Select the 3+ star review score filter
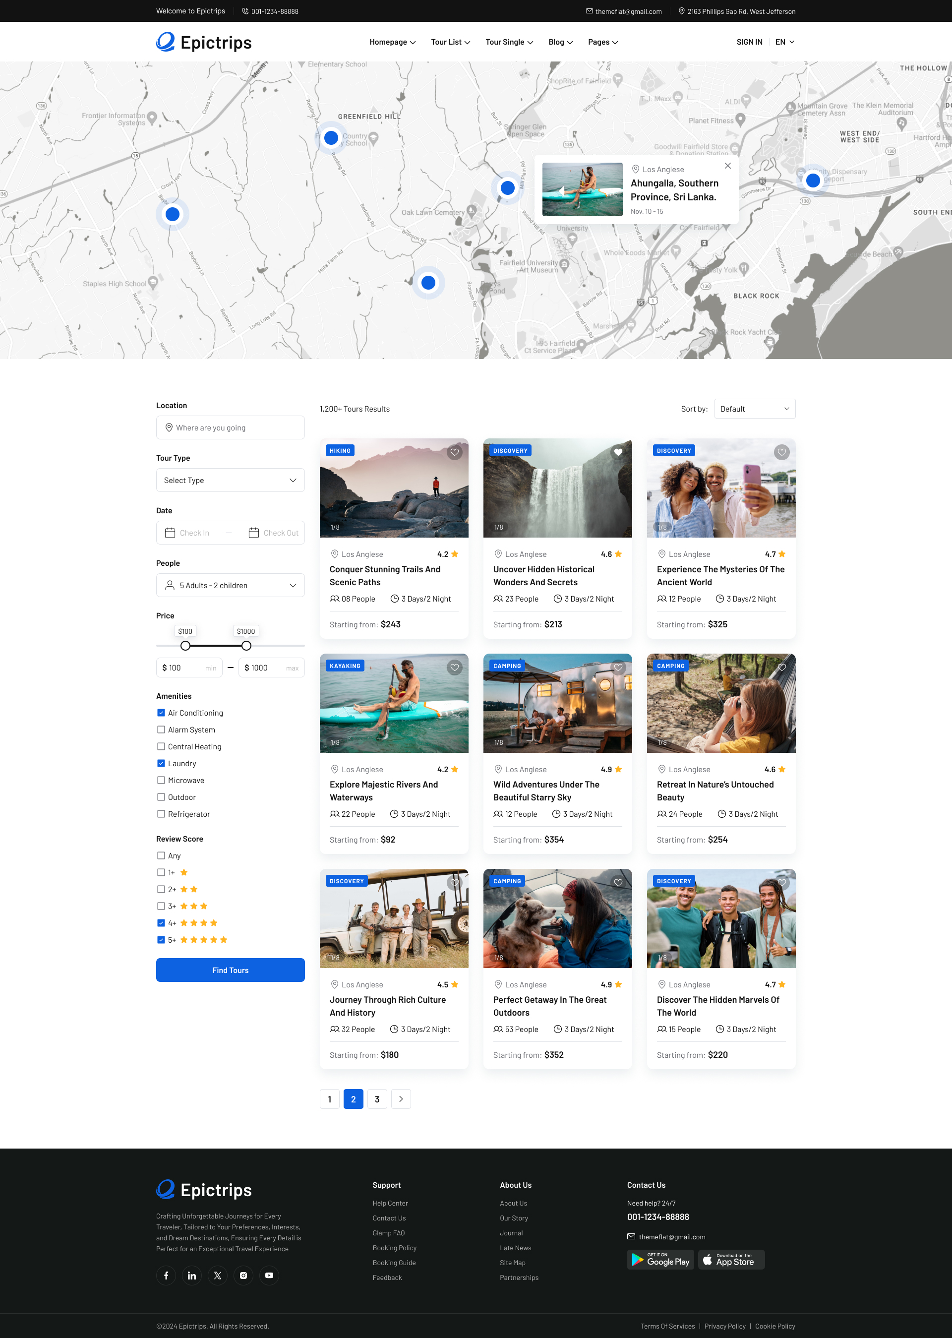This screenshot has width=952, height=1338. point(161,905)
